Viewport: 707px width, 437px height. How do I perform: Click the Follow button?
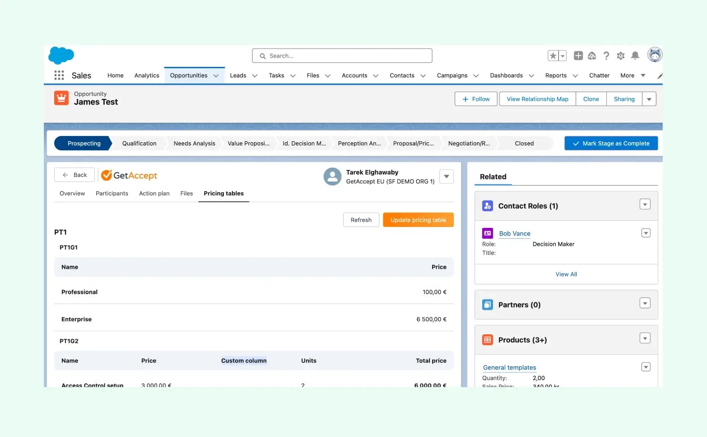476,99
